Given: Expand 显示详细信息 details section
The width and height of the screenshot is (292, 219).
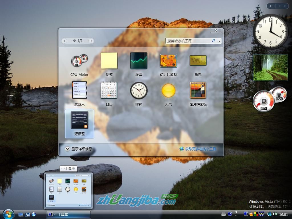Looking at the screenshot, I should click(67, 149).
